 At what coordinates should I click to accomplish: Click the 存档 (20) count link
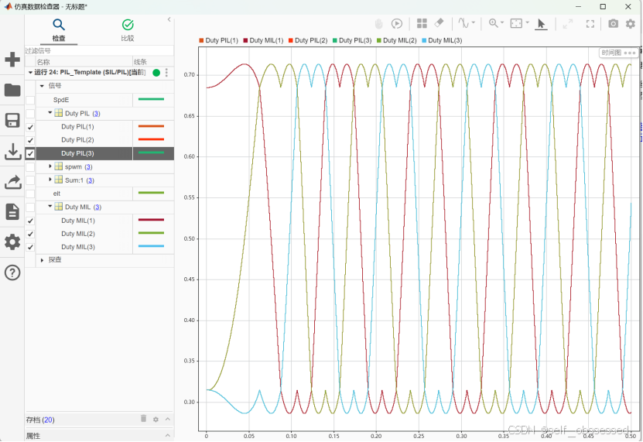point(49,420)
